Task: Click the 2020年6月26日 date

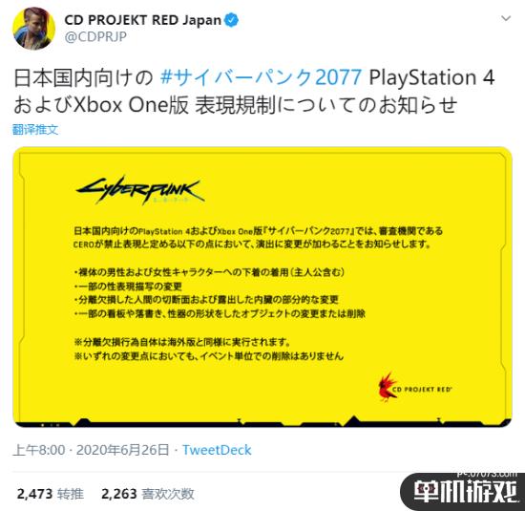Action: pos(122,450)
